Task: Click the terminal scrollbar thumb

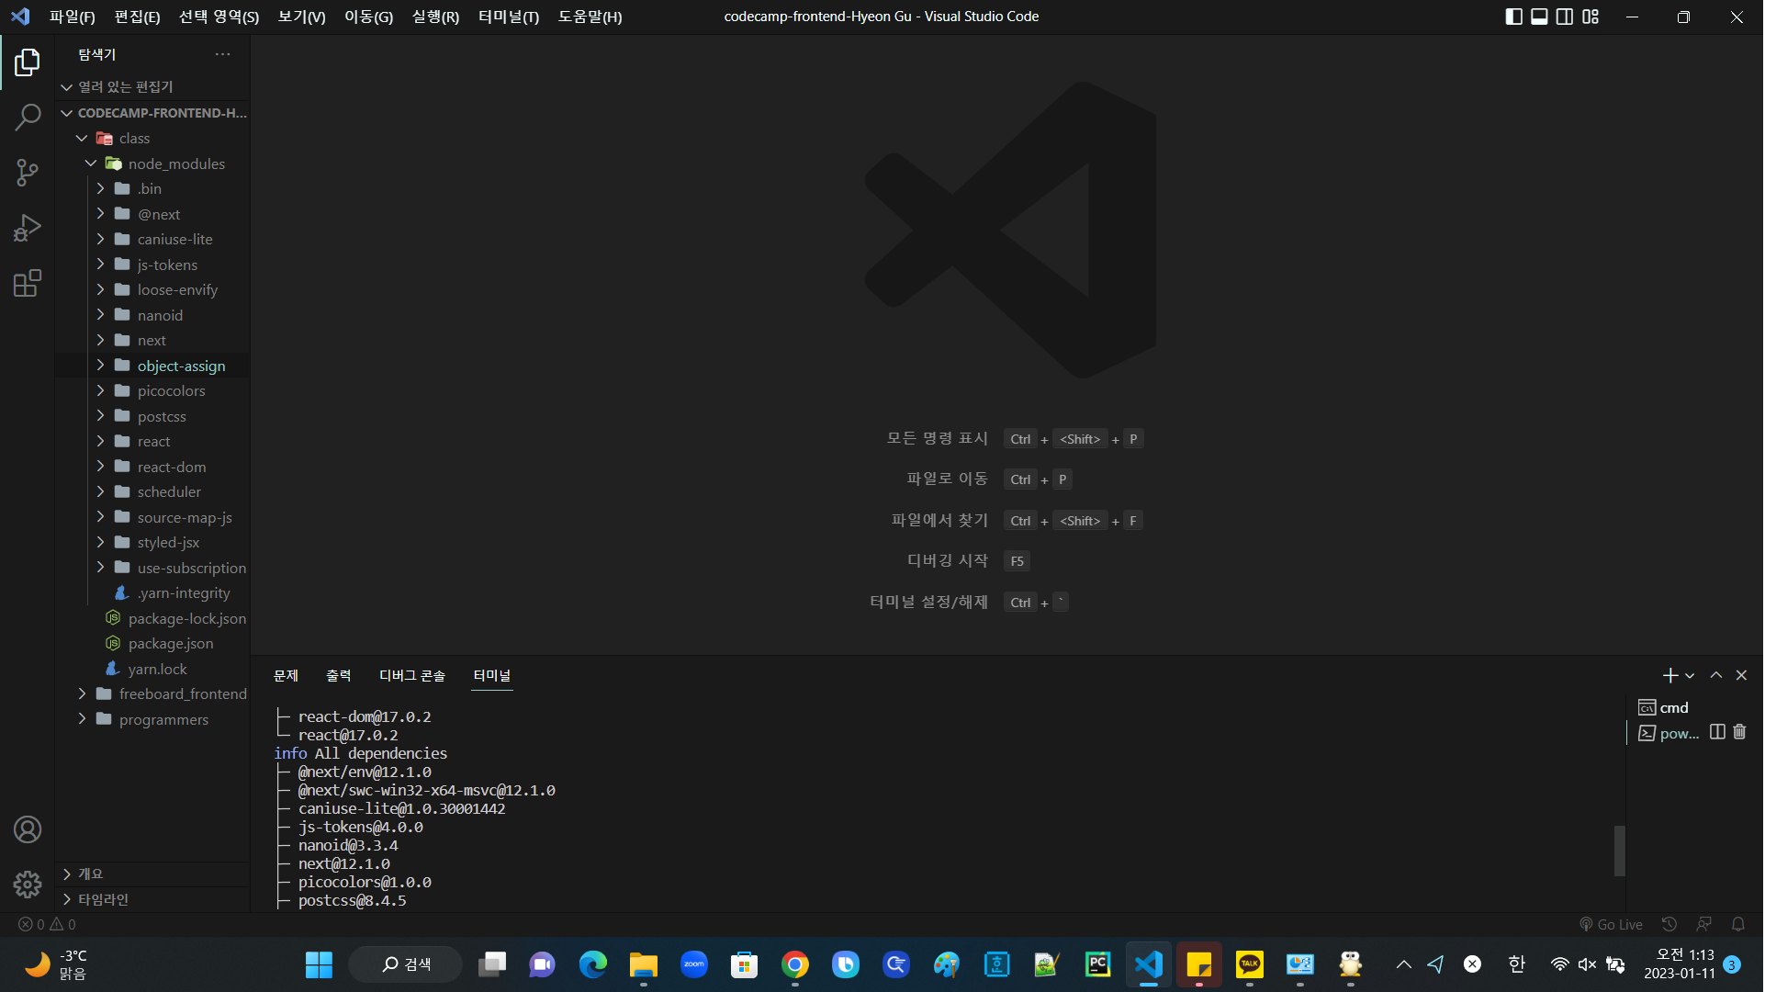Action: [x=1620, y=851]
